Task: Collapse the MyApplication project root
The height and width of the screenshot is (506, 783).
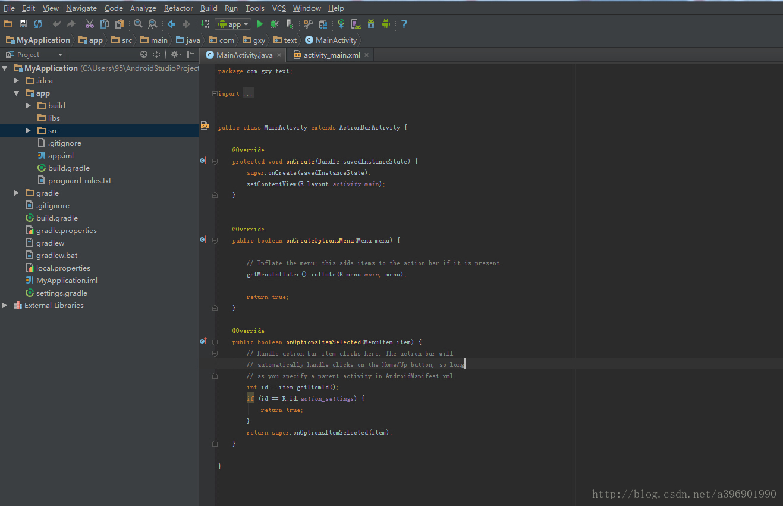Action: coord(5,67)
